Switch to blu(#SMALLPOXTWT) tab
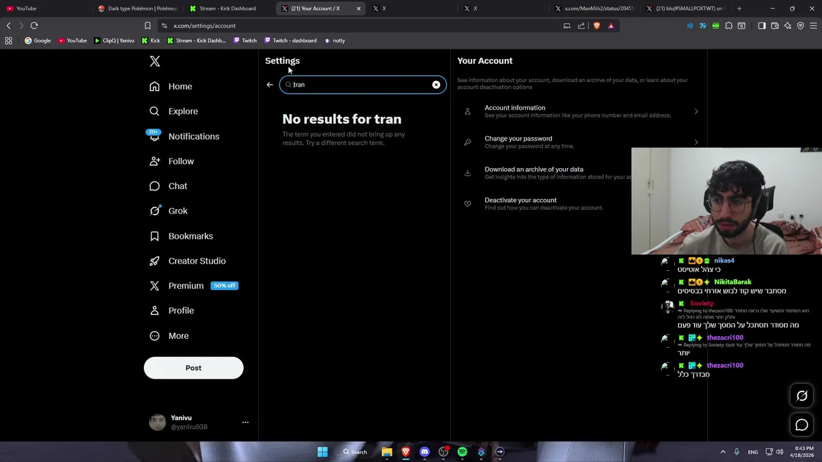Image resolution: width=822 pixels, height=462 pixels. coord(686,8)
